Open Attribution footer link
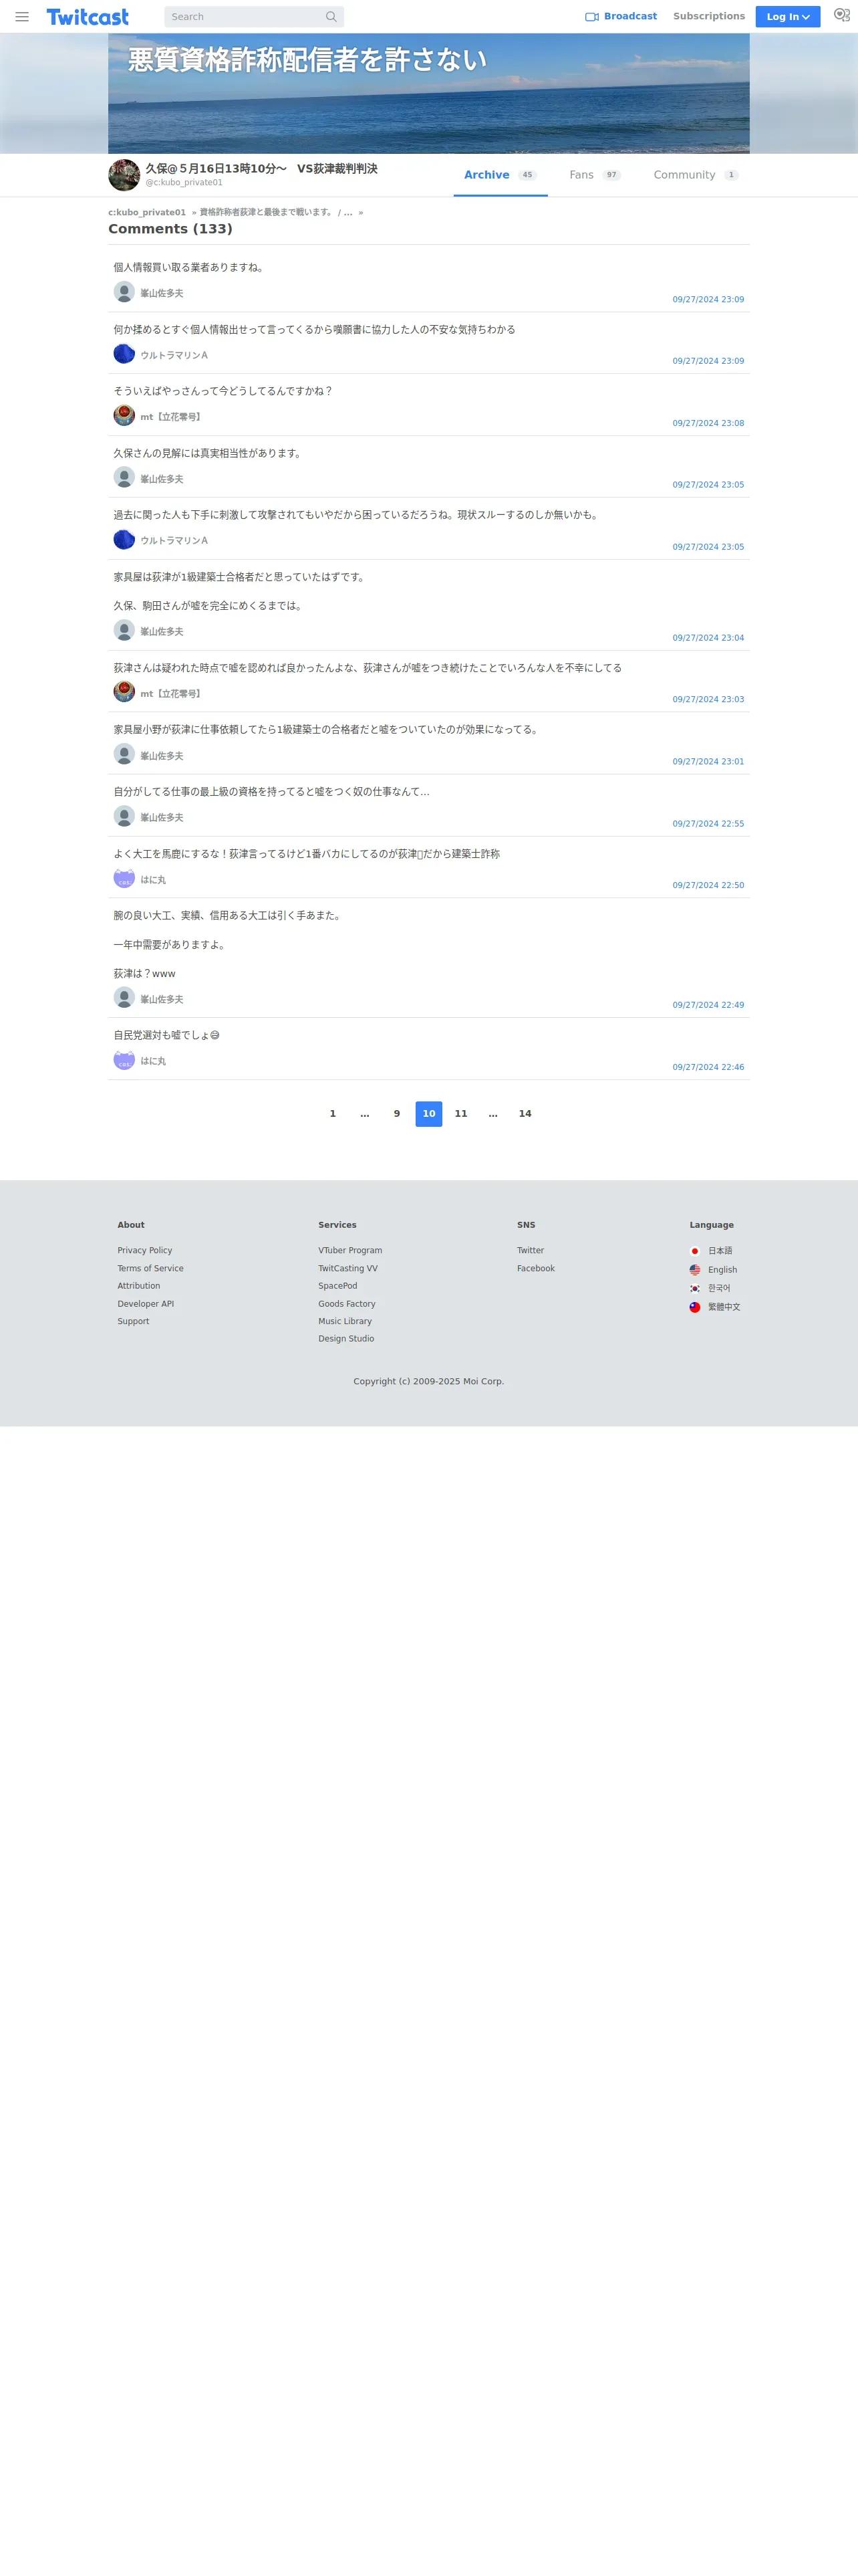This screenshot has height=2576, width=858. 139,1286
